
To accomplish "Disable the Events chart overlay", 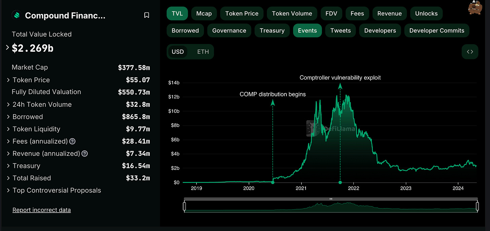I will [x=307, y=31].
